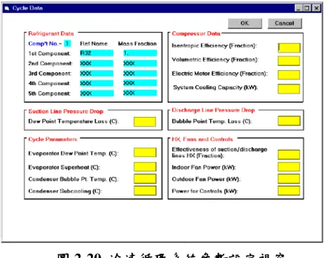The width and height of the screenshot is (324, 258).
Task: Focus the System Cooling Capacity input box
Action: click(x=289, y=89)
